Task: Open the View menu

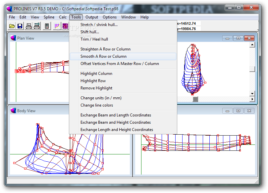Action: (35, 17)
